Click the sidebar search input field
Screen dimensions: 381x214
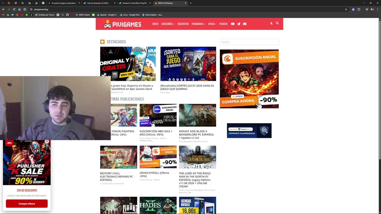[x=249, y=42]
